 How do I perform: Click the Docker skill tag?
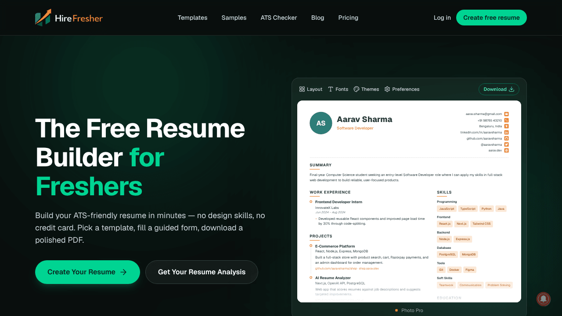coord(454,270)
